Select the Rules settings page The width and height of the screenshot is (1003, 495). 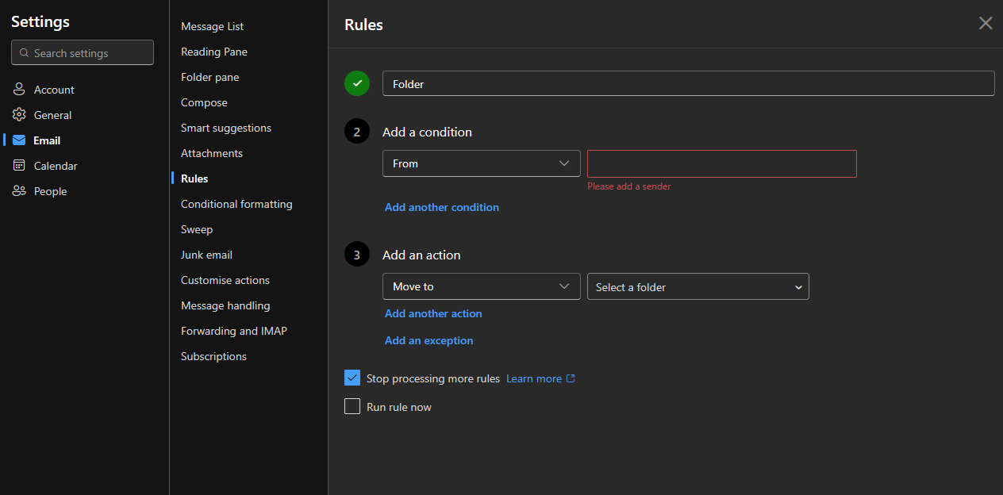[x=194, y=178]
